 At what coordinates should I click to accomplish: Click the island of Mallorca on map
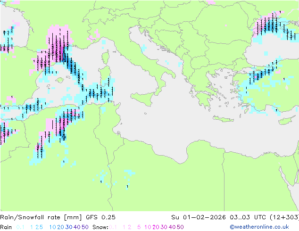[x=60, y=80]
